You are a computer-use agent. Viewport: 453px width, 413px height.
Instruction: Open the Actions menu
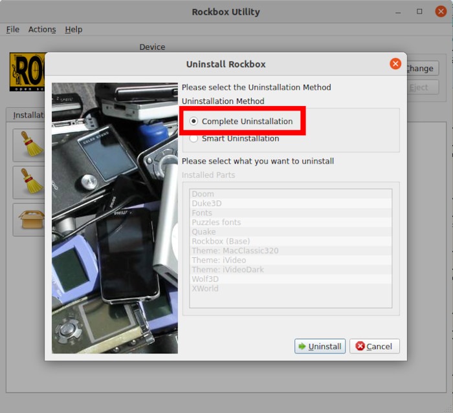point(42,30)
